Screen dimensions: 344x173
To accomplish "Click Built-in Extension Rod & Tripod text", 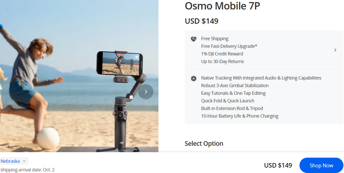I will click(x=232, y=108).
